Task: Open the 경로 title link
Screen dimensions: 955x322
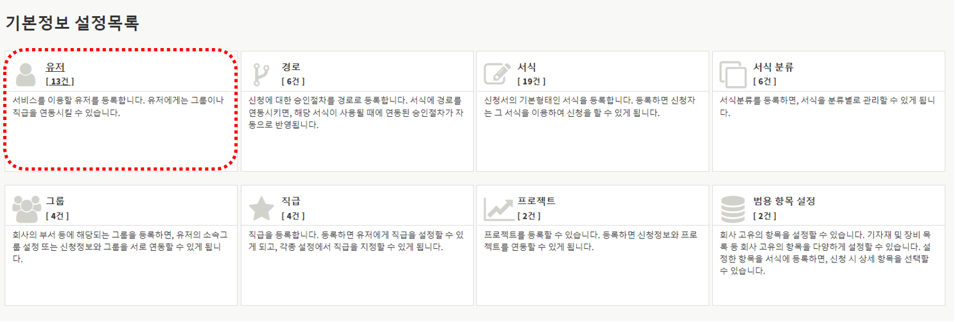Action: pos(291,67)
